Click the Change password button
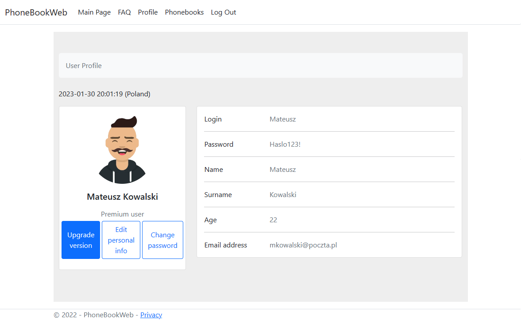Image resolution: width=521 pixels, height=323 pixels. pyautogui.click(x=162, y=239)
